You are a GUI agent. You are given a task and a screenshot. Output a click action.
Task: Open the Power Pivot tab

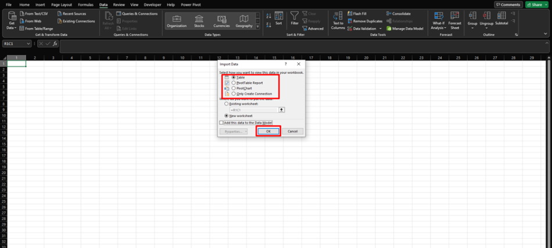[x=191, y=5]
